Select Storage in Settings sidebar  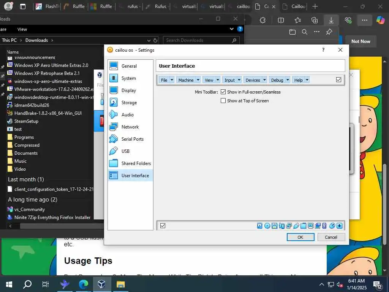point(130,102)
